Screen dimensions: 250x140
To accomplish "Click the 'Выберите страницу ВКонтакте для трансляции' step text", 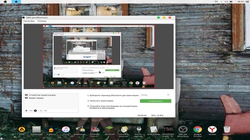I will pos(113,96).
